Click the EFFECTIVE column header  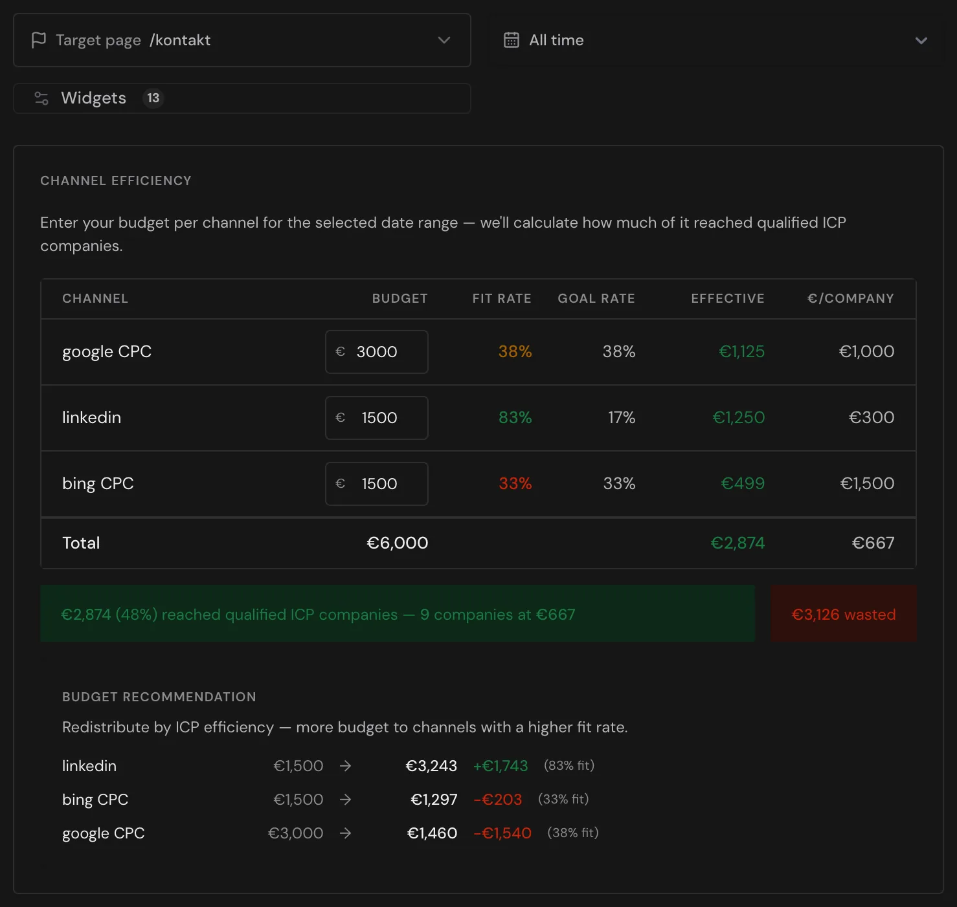tap(728, 299)
